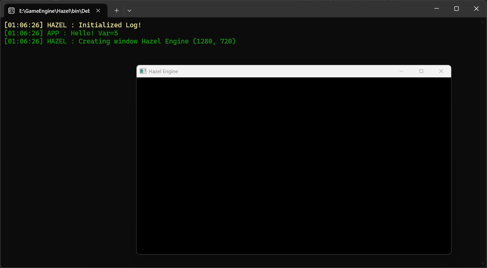
Task: Maximize the Hazel Engine window
Action: (x=421, y=71)
